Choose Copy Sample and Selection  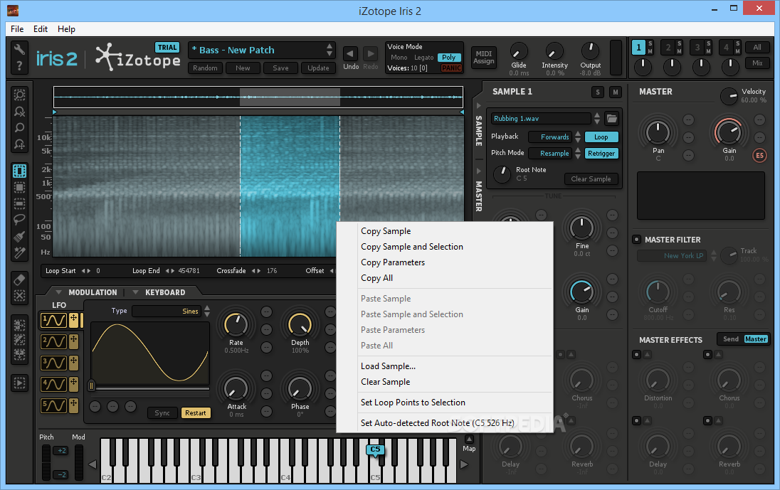412,247
